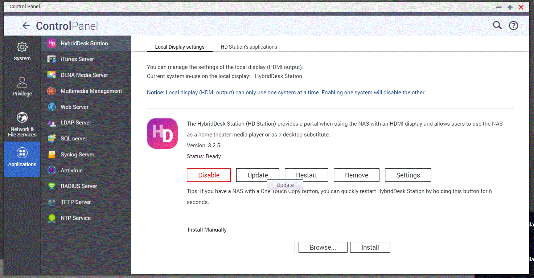Click the TFTP Server icon
Screen dimensions: 534x278
tap(52, 202)
